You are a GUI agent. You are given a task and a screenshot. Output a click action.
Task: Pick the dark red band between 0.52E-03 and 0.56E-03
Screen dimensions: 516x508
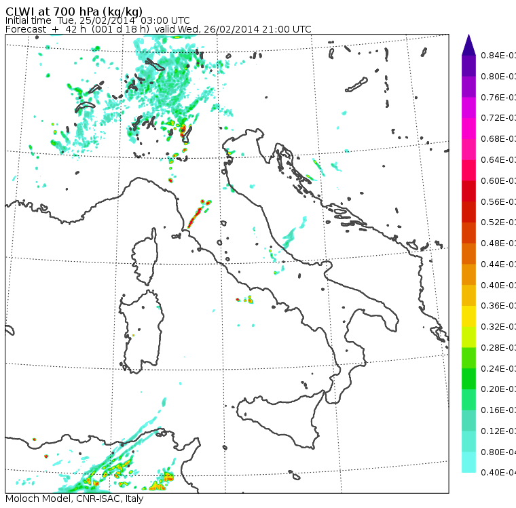(468, 212)
